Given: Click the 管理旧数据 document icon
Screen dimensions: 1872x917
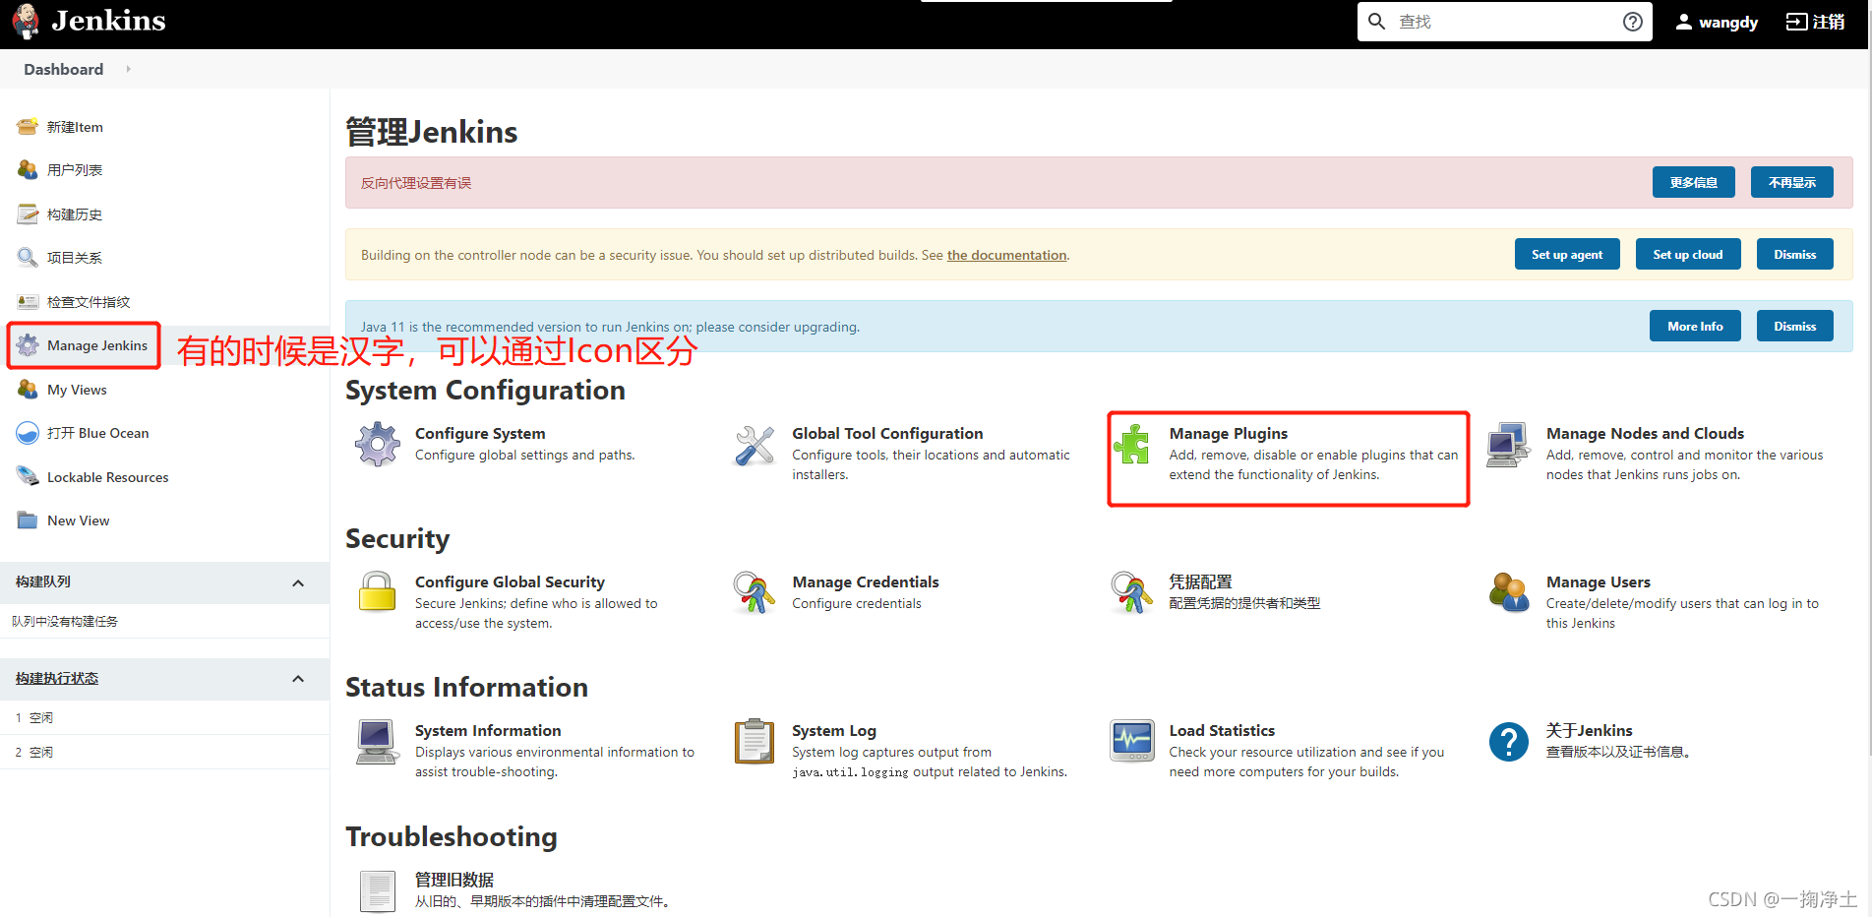Looking at the screenshot, I should (x=378, y=890).
